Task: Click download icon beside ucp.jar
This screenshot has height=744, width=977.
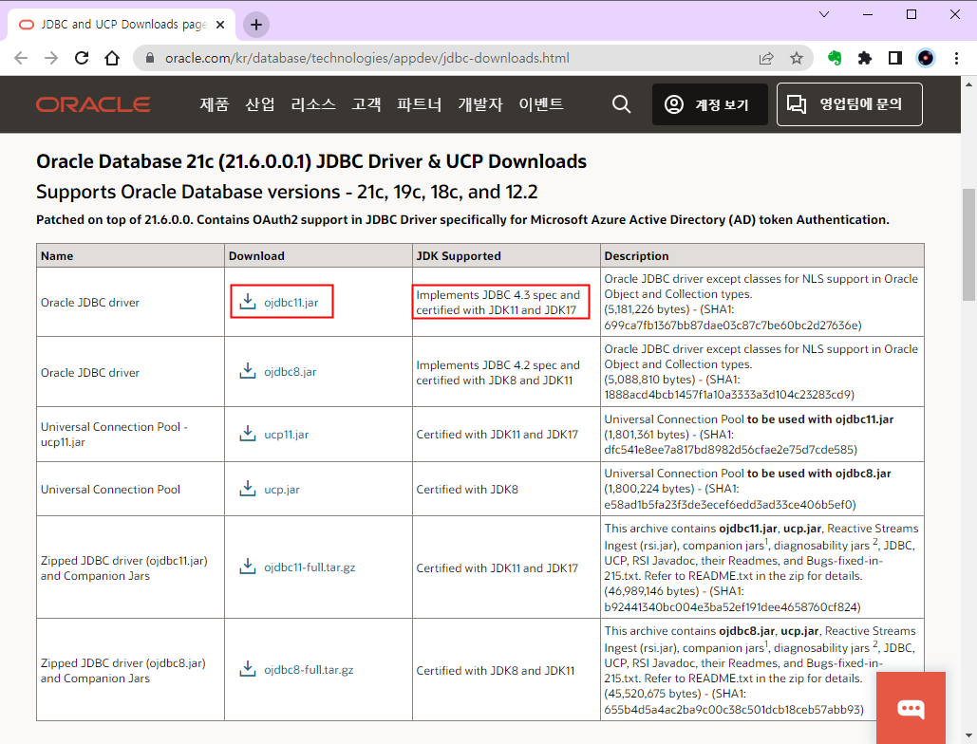Action: click(248, 489)
